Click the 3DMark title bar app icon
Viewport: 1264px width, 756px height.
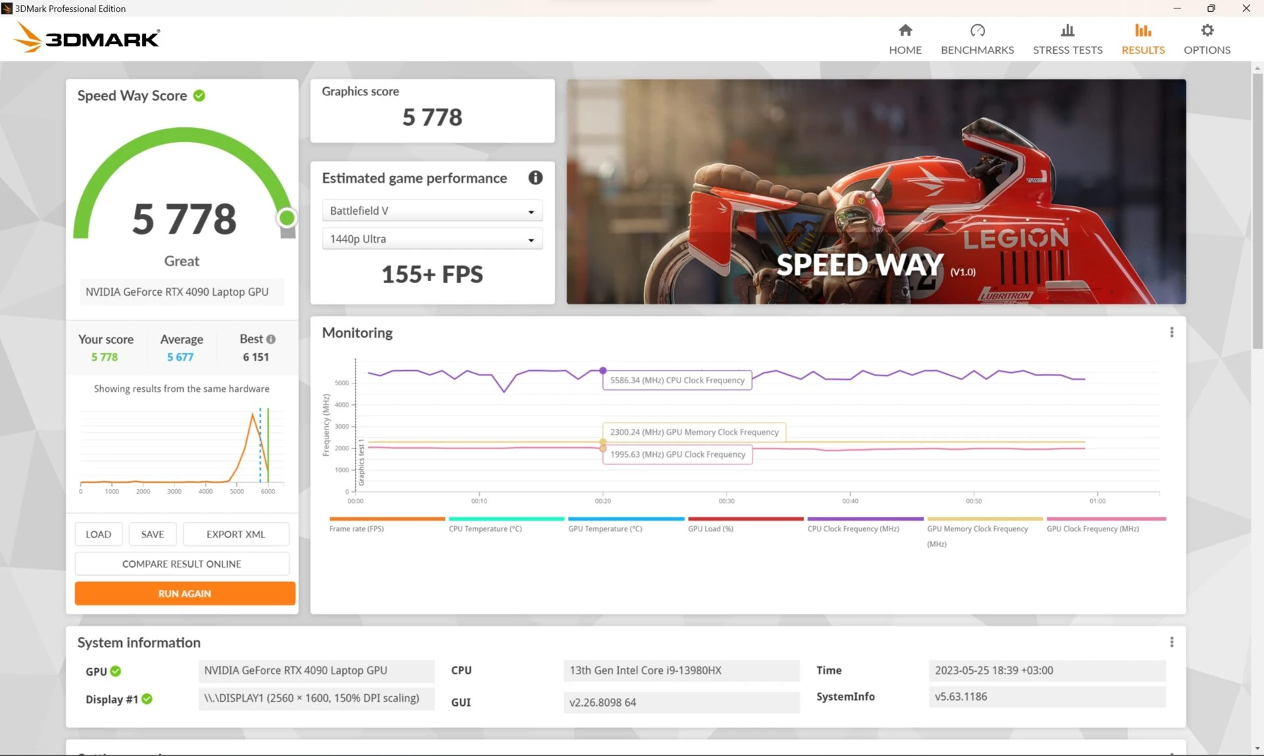[7, 9]
